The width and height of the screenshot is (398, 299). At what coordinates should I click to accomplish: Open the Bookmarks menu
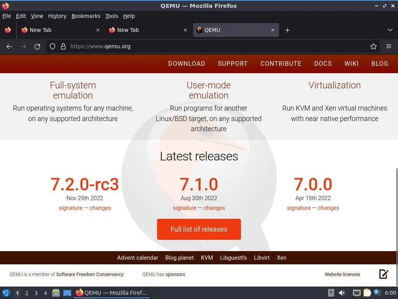tap(86, 16)
